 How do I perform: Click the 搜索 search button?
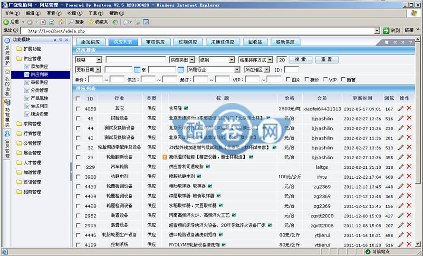[x=300, y=60]
